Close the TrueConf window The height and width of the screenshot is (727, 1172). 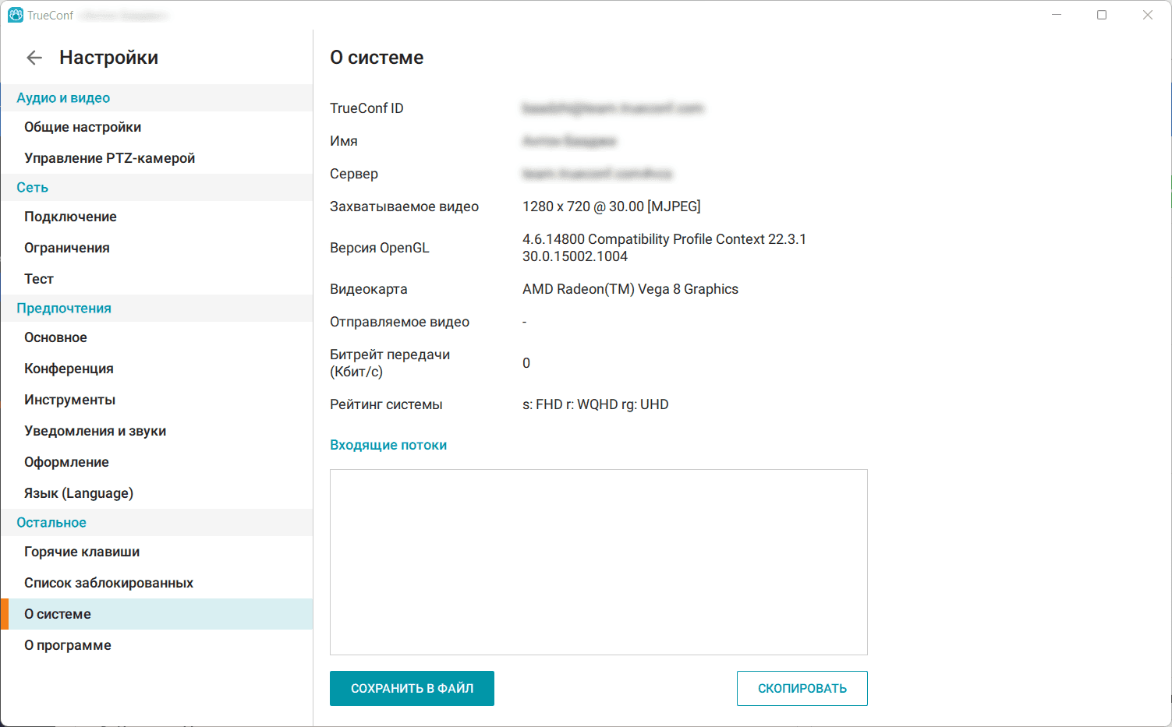1148,15
